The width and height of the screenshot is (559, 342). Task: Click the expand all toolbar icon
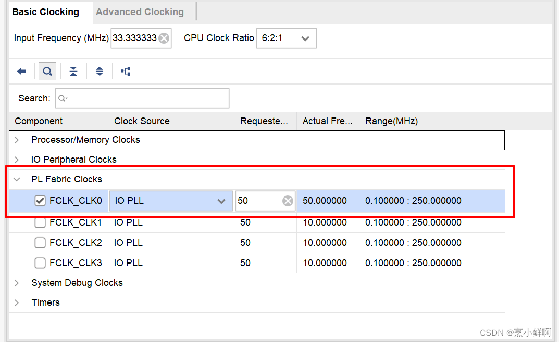100,71
